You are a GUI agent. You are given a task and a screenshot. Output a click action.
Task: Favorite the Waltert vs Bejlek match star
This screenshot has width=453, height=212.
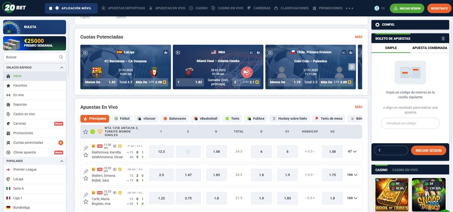(85, 178)
